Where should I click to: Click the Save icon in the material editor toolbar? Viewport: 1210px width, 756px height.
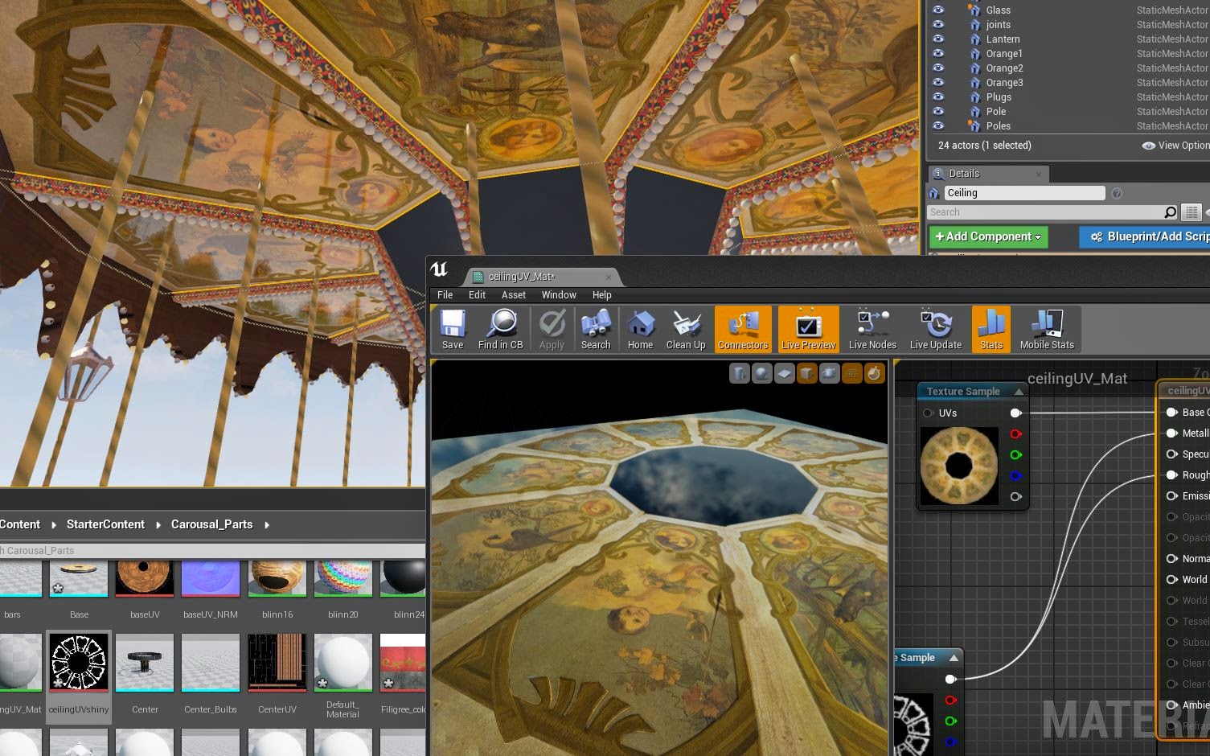453,329
